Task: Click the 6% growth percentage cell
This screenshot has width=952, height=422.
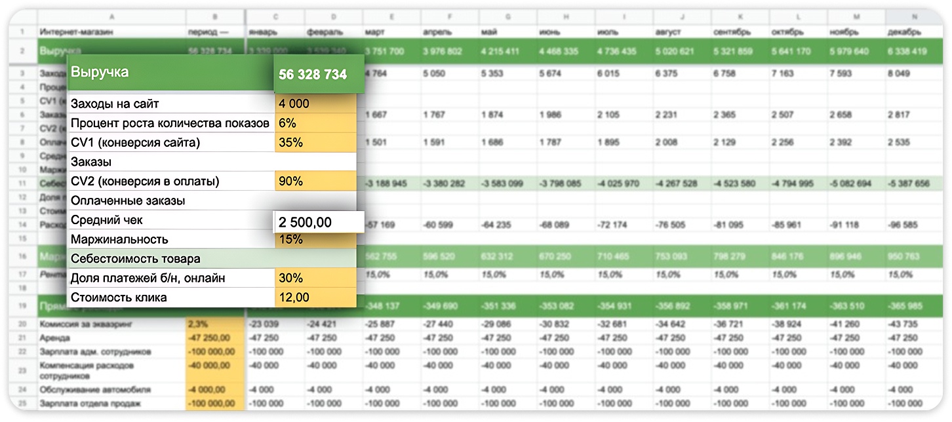Action: click(315, 123)
